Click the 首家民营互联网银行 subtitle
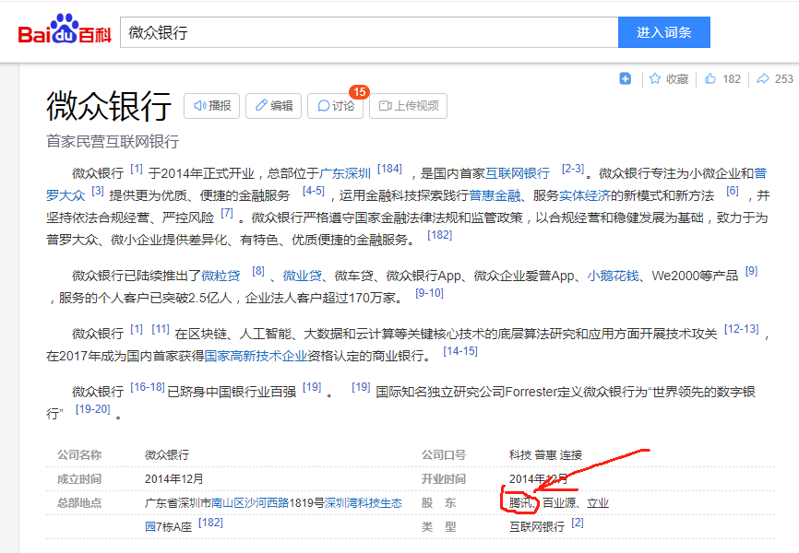799x553 pixels. click(x=113, y=142)
